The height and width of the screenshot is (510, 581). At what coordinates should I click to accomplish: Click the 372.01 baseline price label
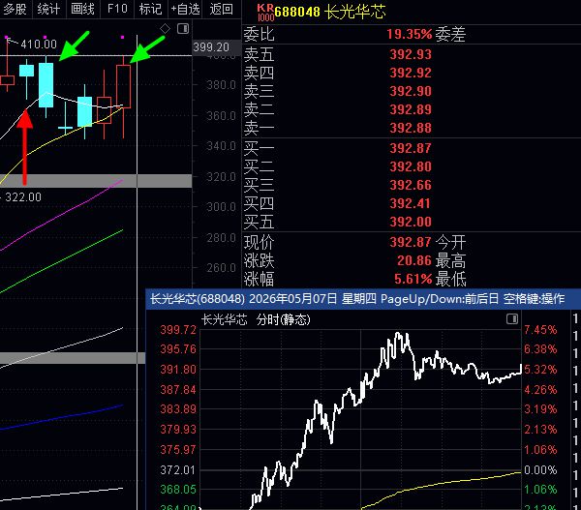pyautogui.click(x=178, y=470)
